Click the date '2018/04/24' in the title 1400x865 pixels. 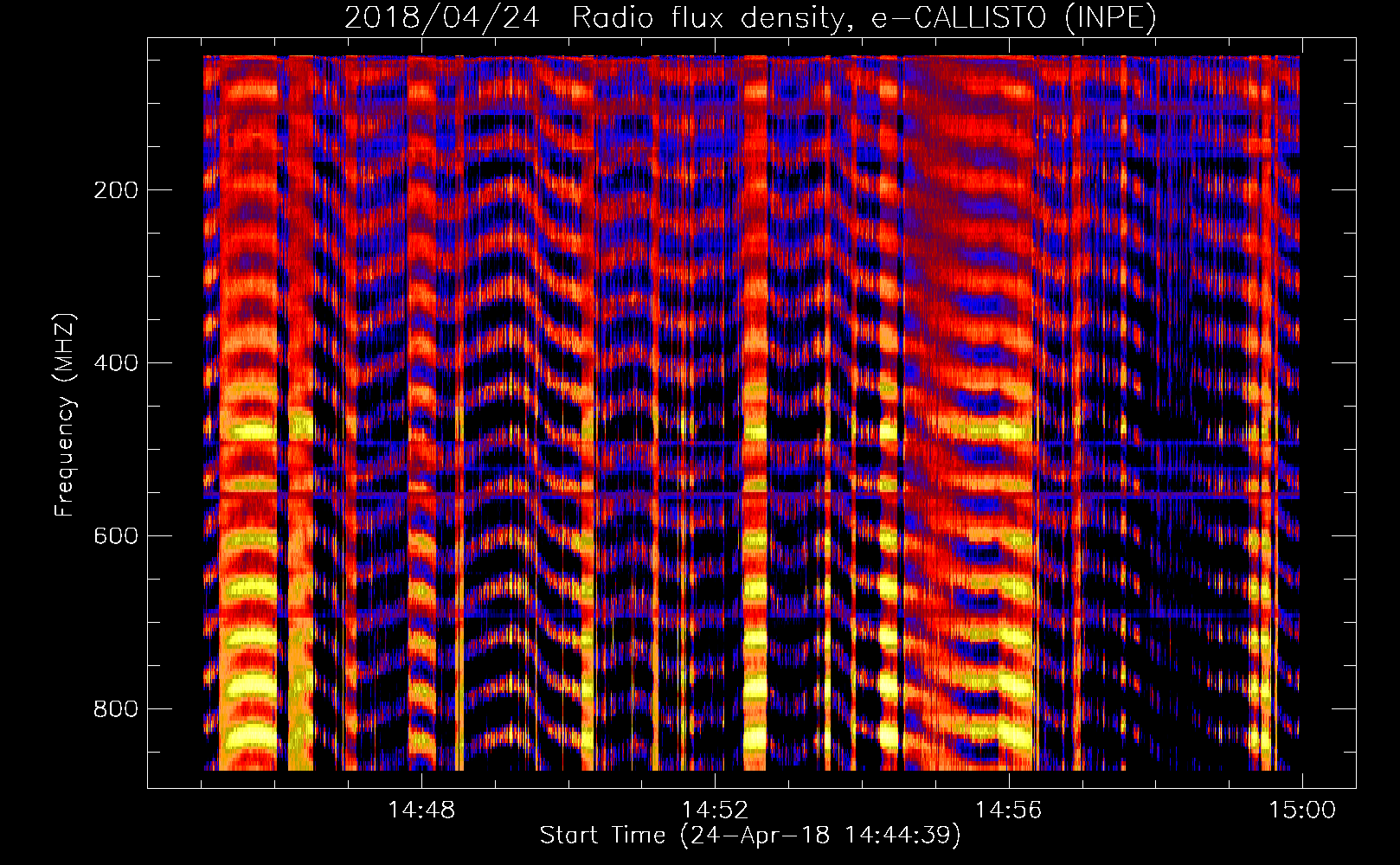tap(442, 17)
